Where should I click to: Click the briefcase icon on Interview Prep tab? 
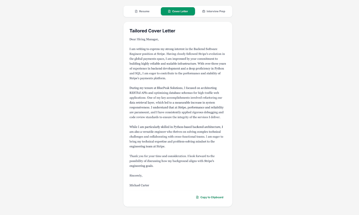(x=204, y=11)
